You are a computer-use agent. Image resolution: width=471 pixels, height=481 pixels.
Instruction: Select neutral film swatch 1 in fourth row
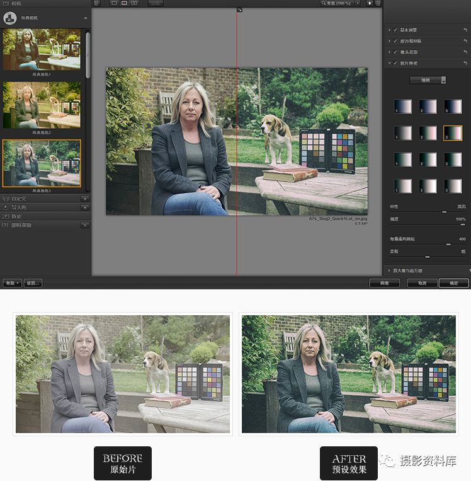[402, 186]
